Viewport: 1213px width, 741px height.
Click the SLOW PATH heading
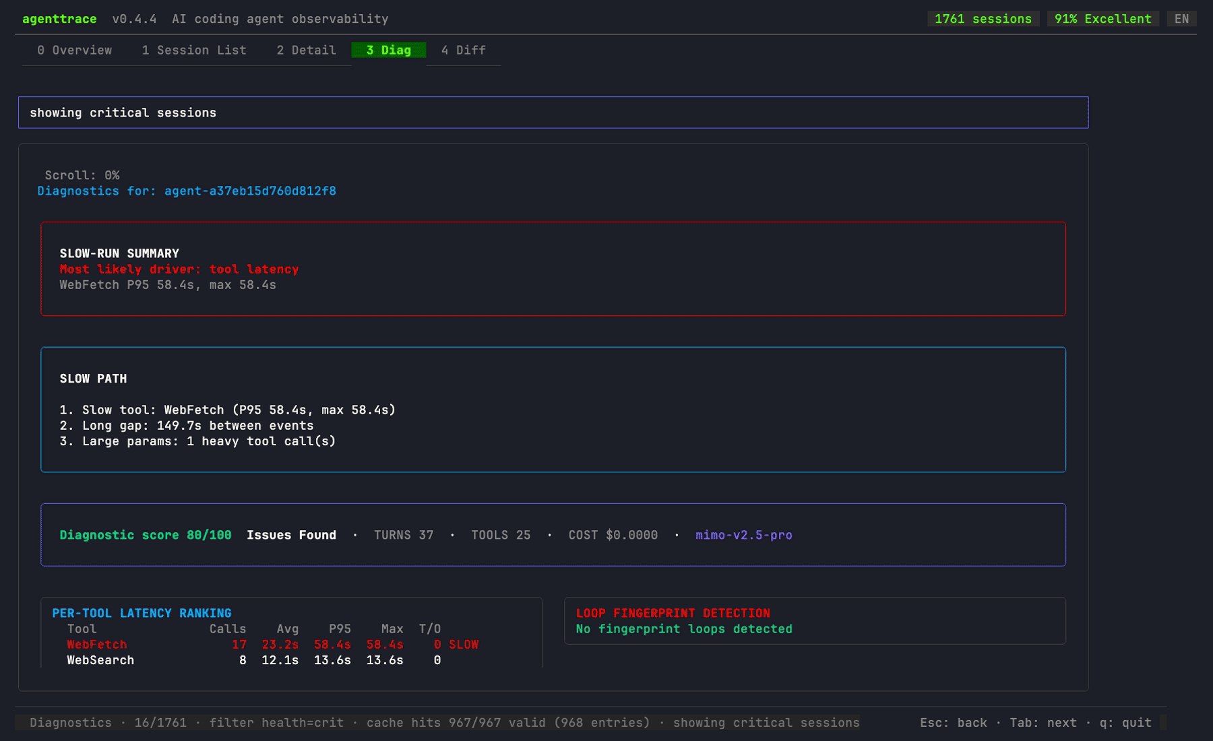click(x=93, y=379)
